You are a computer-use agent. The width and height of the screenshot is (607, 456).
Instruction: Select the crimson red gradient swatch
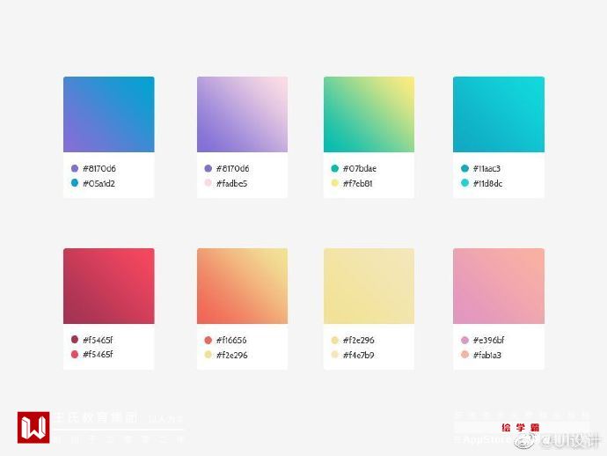109,286
